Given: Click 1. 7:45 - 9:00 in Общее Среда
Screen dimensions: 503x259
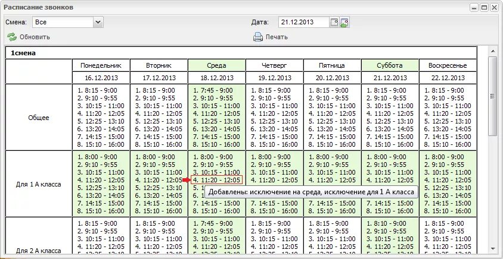Looking at the screenshot, I should (213, 90).
